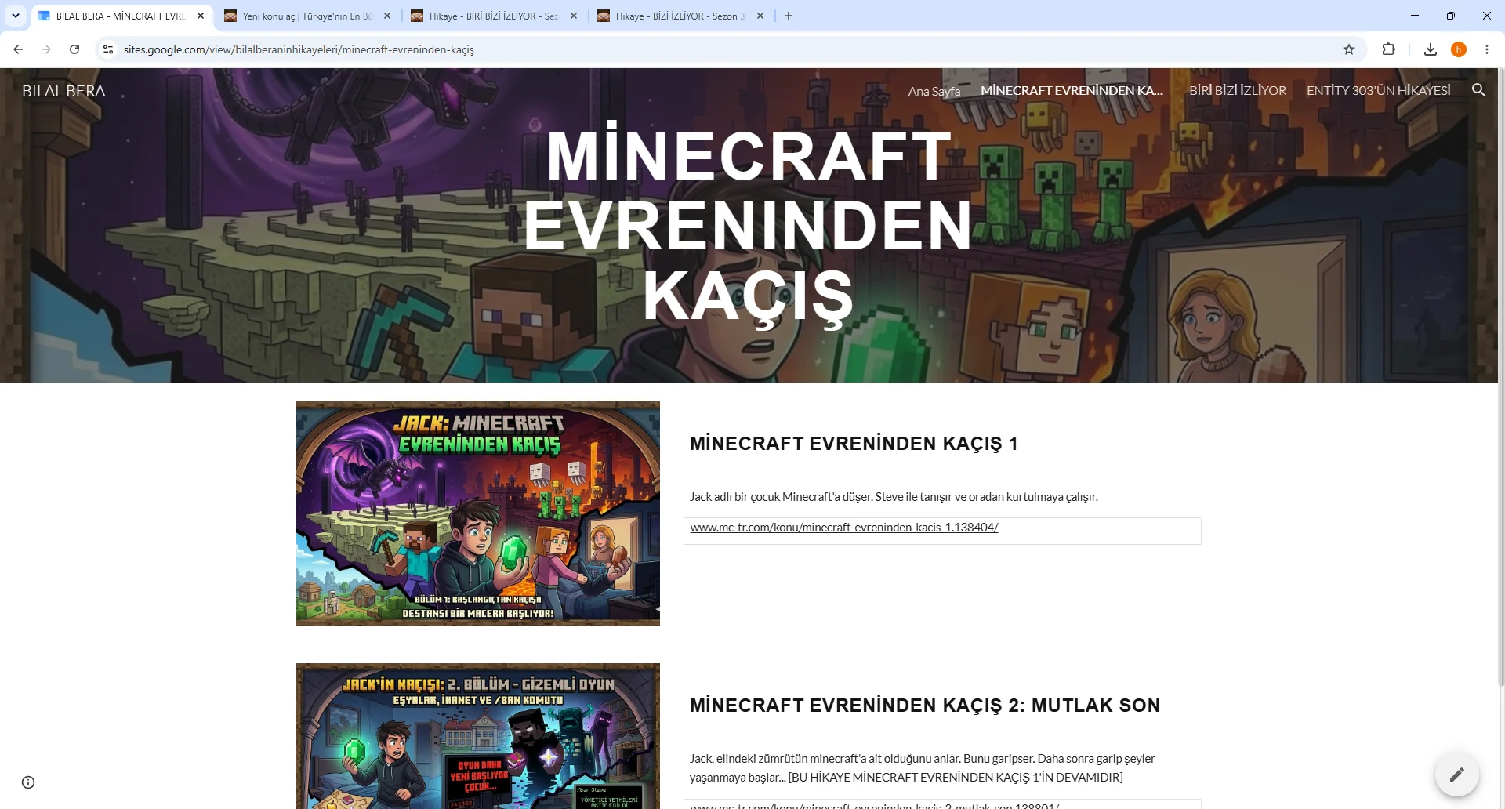Click the 'Jack, elindeki zümrütün' description text
1505x809 pixels.
tap(923, 768)
